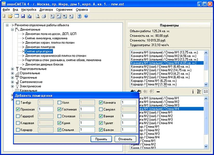Click the scroll-down arrow of the upper room list
This screenshot has height=155, width=214.
(206, 84)
